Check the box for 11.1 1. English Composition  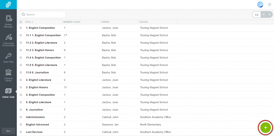point(21,35)
